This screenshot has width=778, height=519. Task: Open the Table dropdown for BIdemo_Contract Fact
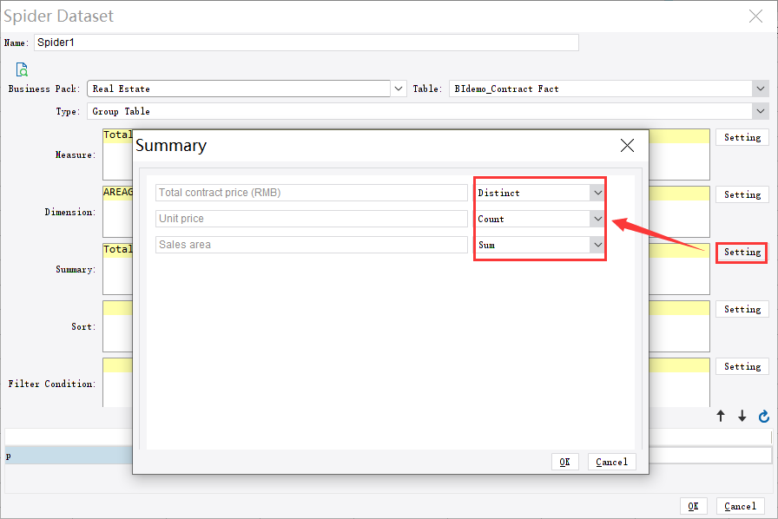click(761, 88)
